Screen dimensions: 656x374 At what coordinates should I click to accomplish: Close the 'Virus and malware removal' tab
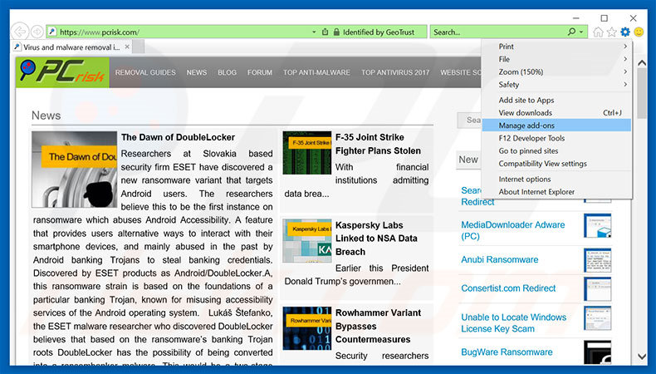coord(127,47)
